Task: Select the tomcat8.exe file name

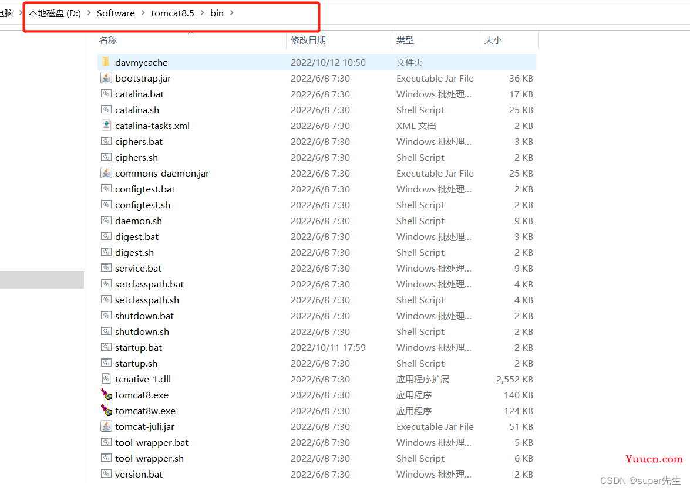Action: pos(142,395)
